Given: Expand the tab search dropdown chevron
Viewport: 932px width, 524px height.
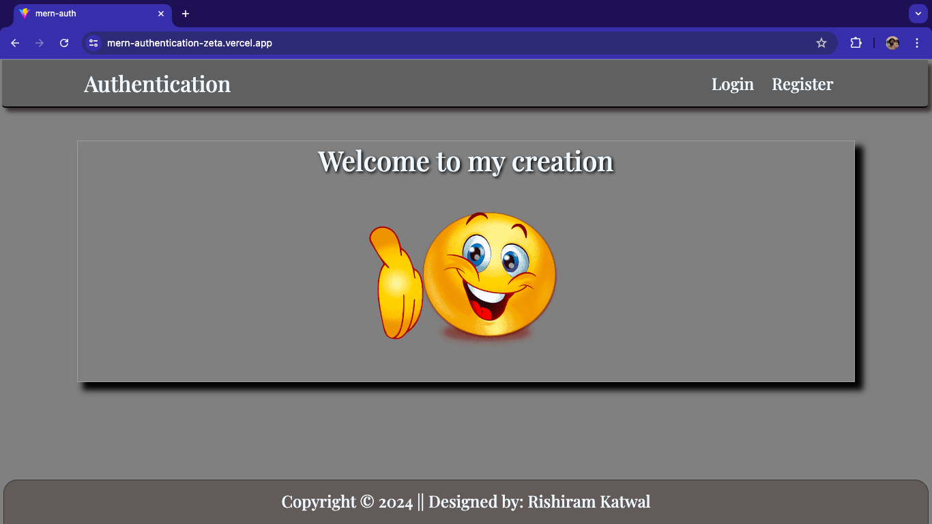Looking at the screenshot, I should [x=918, y=14].
